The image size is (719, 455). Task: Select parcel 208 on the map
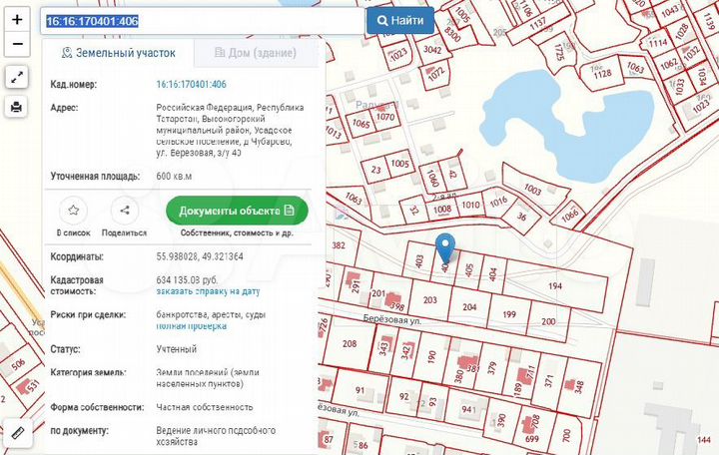[x=349, y=344]
